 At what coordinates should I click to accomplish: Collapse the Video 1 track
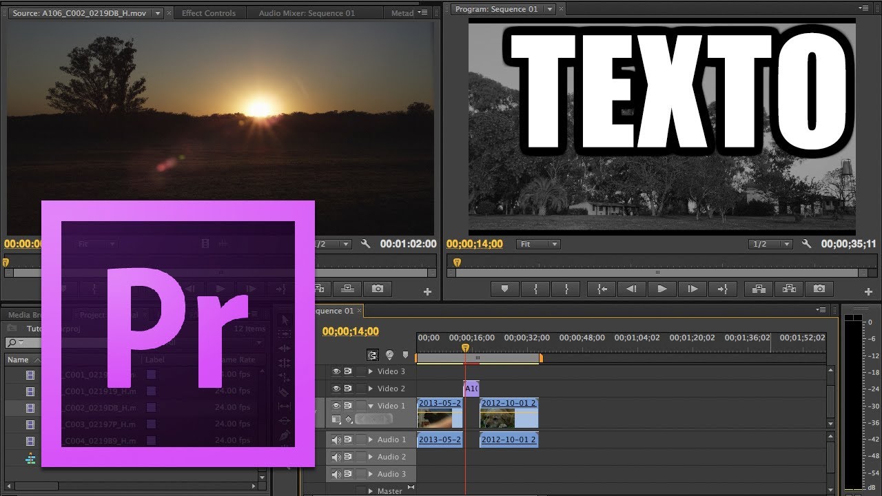click(x=370, y=406)
